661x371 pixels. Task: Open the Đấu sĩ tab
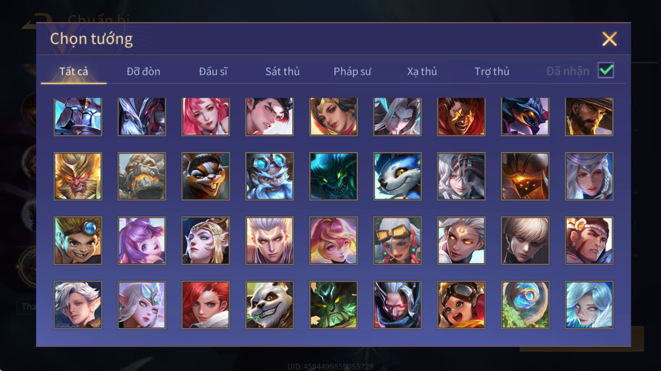213,72
